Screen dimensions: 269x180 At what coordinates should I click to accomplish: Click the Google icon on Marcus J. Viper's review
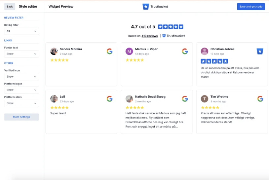(185, 51)
